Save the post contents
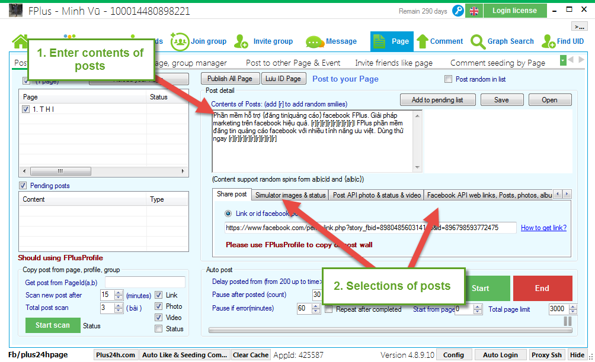 click(501, 99)
